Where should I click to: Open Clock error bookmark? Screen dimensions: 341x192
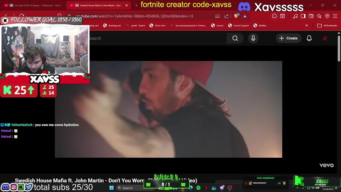tap(157, 26)
